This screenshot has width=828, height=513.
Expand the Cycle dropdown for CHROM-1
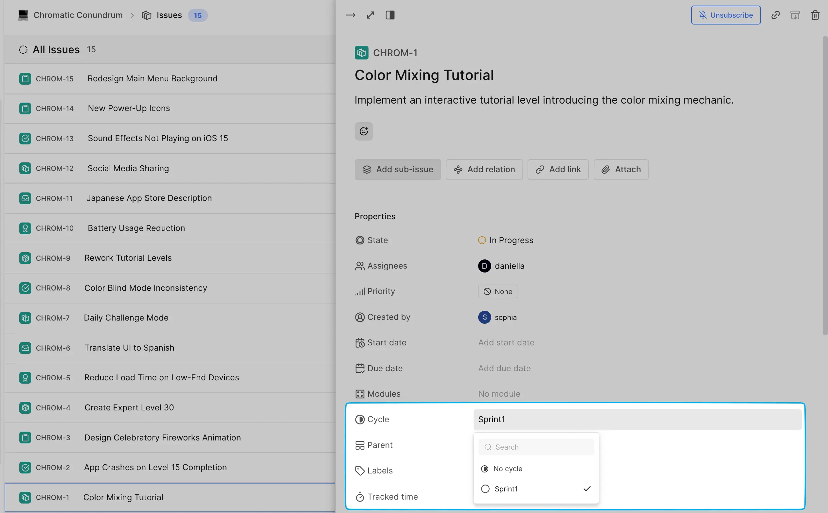tap(492, 419)
